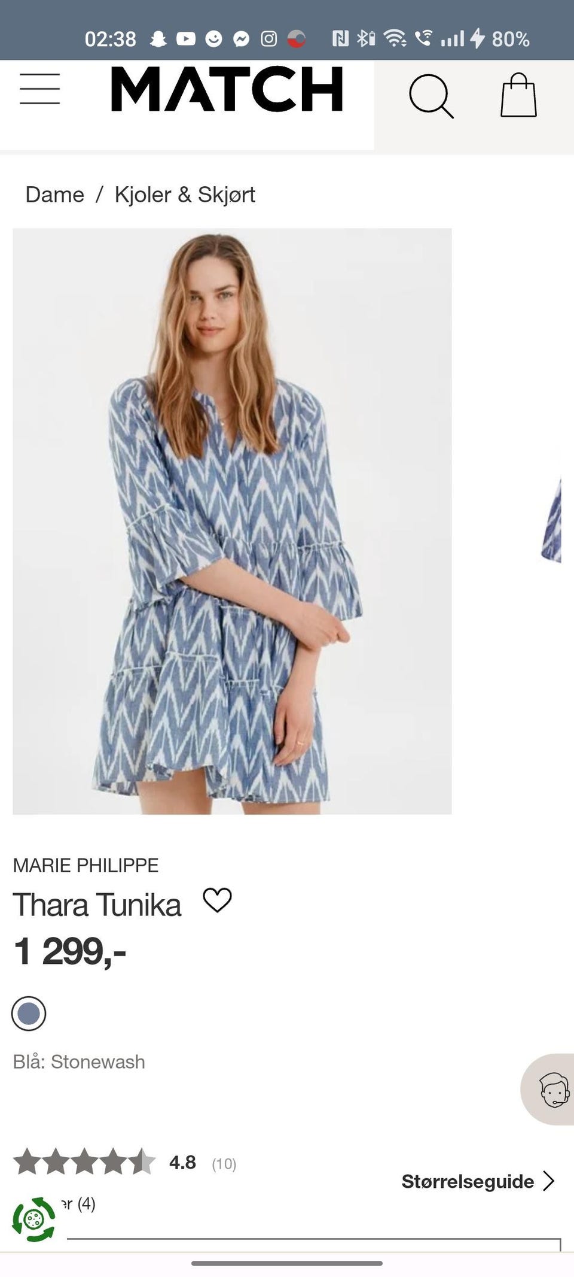Tap the YouTube notification icon
Screen dimensions: 574x1277
tap(185, 39)
